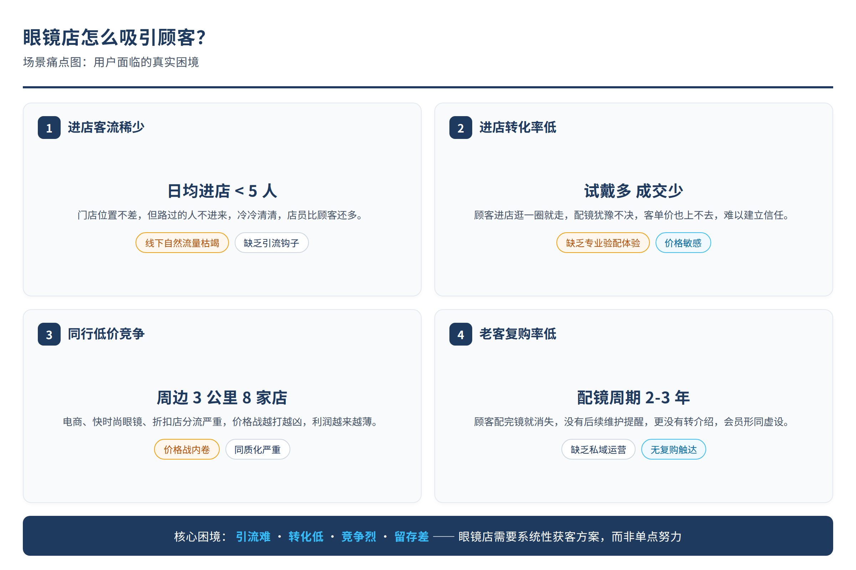Click 引流难 in the footer bar
Screen dimensions: 856x570
tap(253, 537)
